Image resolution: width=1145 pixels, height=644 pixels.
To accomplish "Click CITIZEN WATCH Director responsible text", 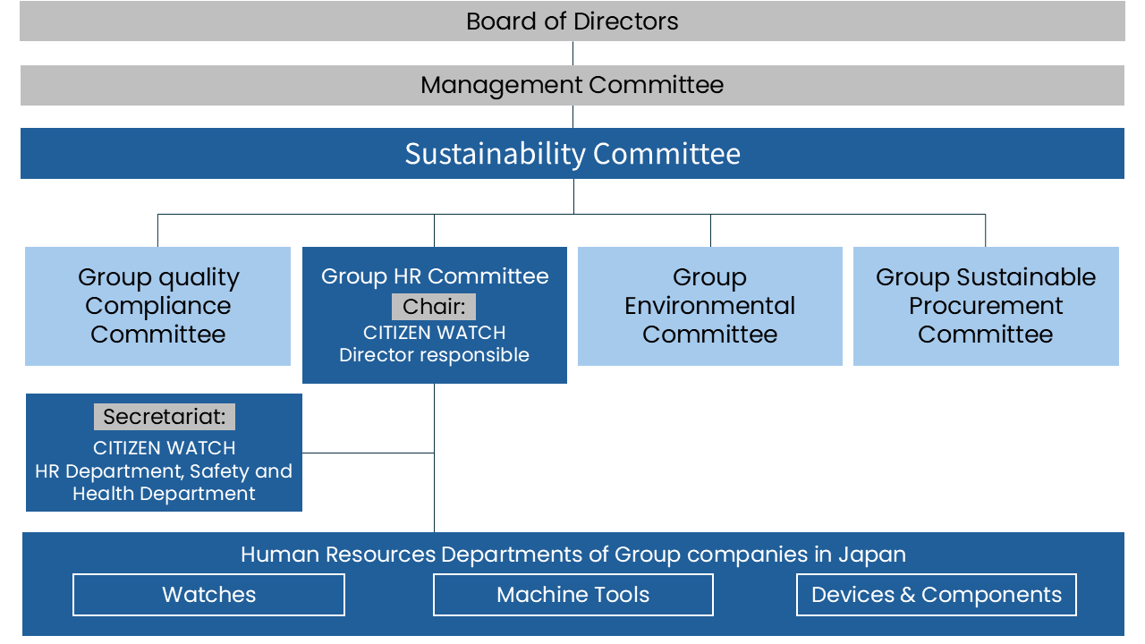I will pyautogui.click(x=434, y=343).
